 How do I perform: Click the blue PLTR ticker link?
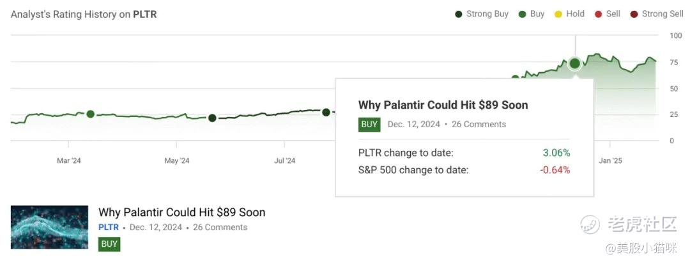(x=109, y=228)
